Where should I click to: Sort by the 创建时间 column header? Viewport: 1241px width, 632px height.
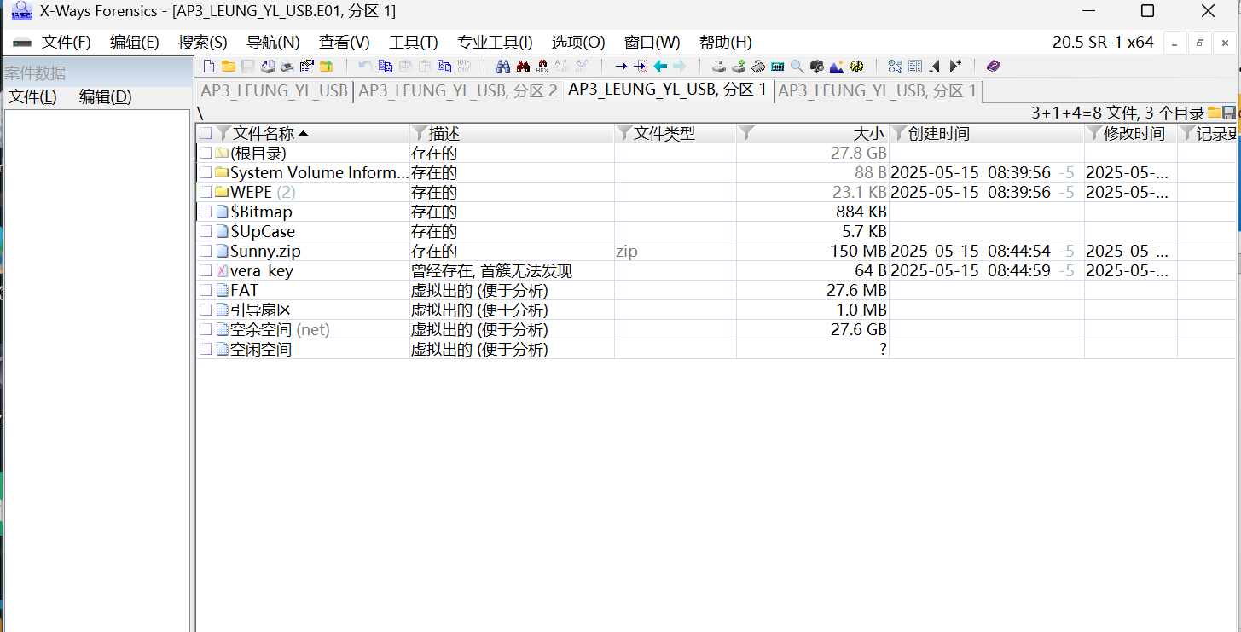(x=938, y=133)
